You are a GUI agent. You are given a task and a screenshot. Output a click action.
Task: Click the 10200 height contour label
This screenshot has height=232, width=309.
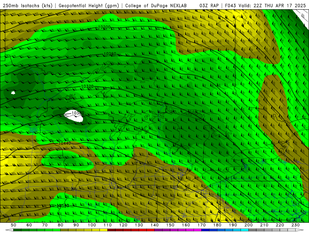104,27
